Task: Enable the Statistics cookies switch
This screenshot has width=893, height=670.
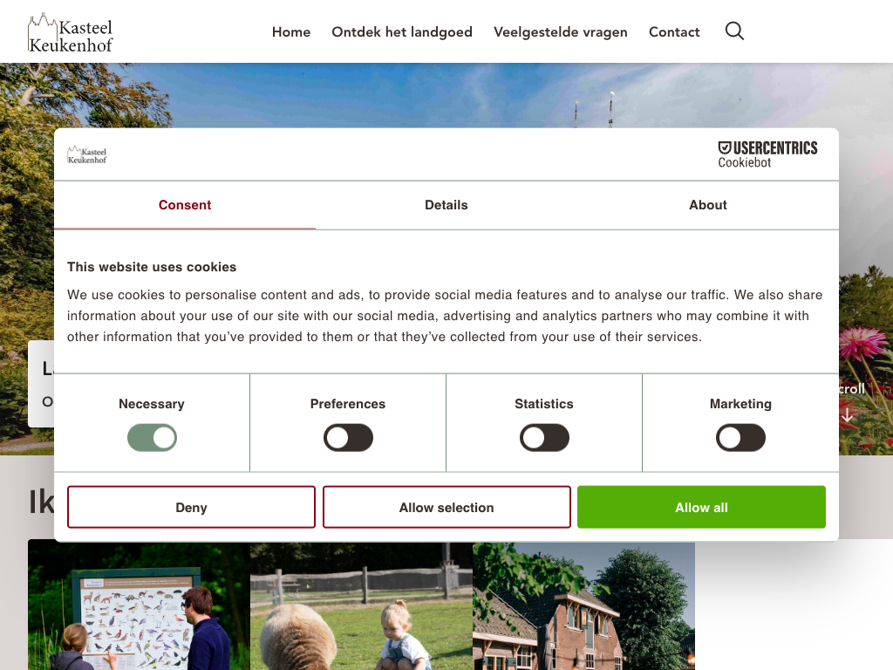Action: point(544,438)
